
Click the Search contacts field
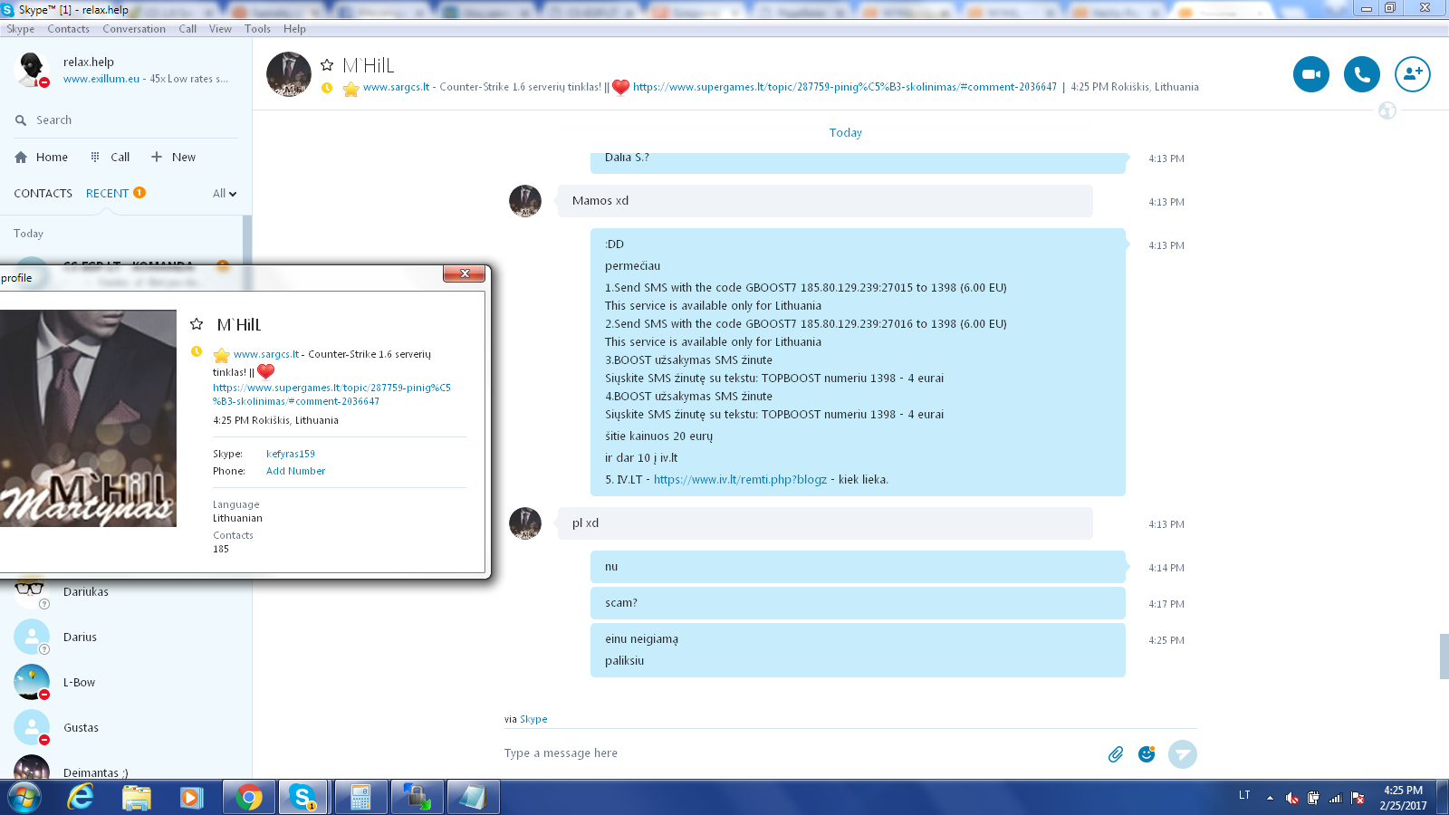(x=127, y=120)
